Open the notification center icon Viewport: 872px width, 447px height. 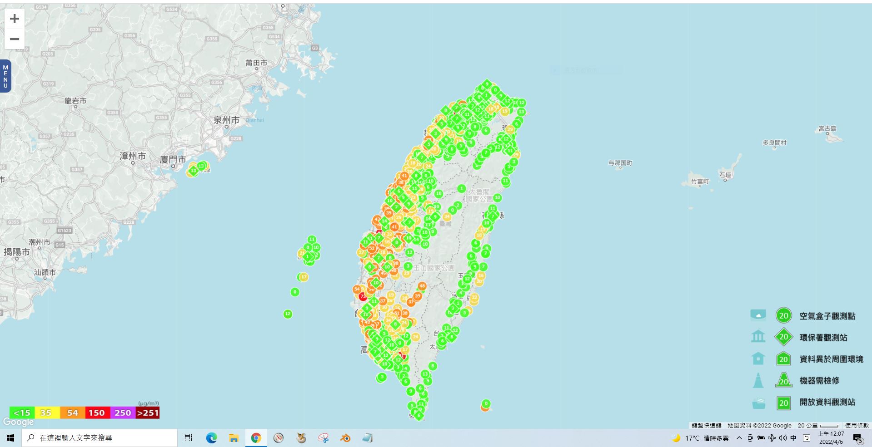857,438
